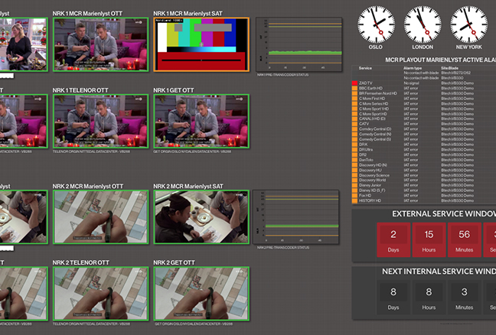
Task: Click the New York analog clock
Action: click(x=468, y=24)
